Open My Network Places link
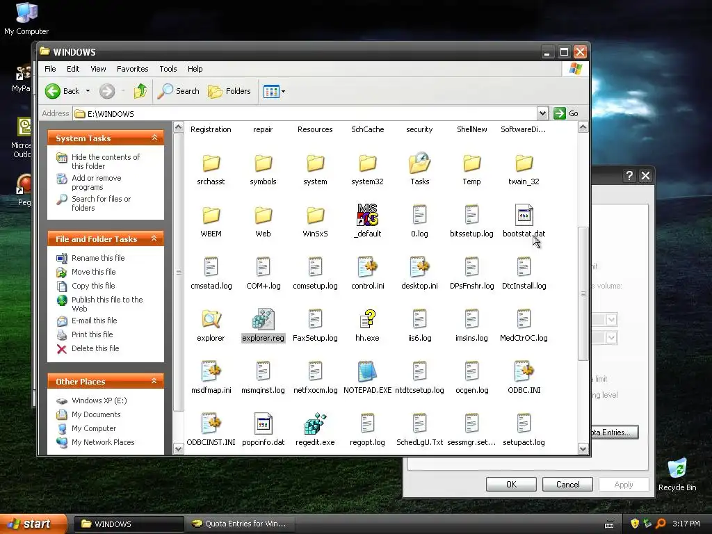The width and height of the screenshot is (712, 534). 103,442
